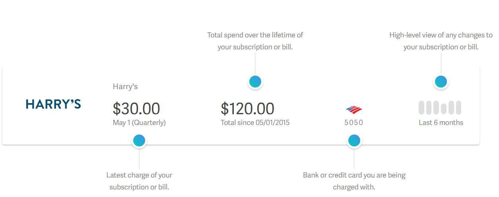499x197 pixels.
Task: Select the card number 5050 text
Action: coord(354,123)
